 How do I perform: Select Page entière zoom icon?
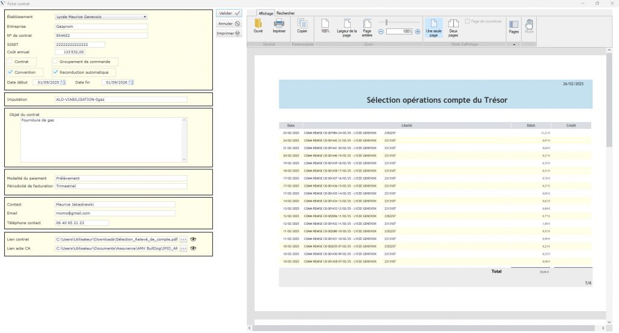pyautogui.click(x=367, y=25)
